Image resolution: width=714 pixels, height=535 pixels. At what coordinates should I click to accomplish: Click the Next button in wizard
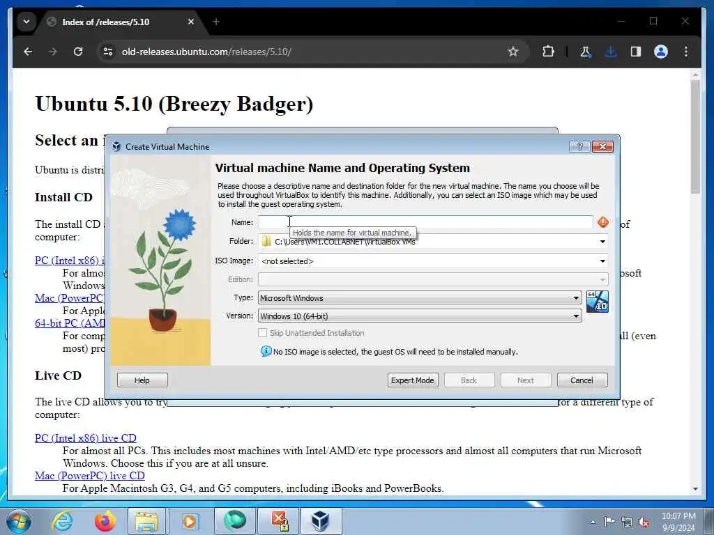pyautogui.click(x=526, y=380)
